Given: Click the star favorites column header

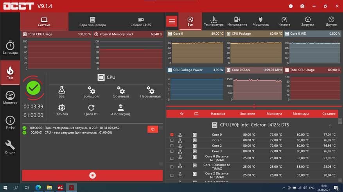Looking at the screenshot, I should pos(181,114).
